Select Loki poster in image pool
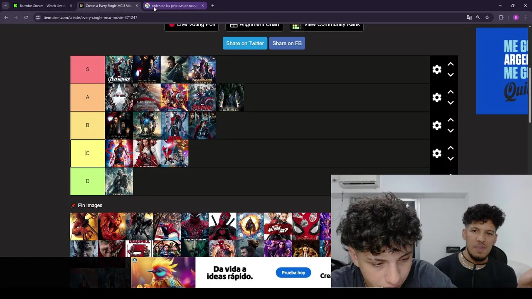 305,249
